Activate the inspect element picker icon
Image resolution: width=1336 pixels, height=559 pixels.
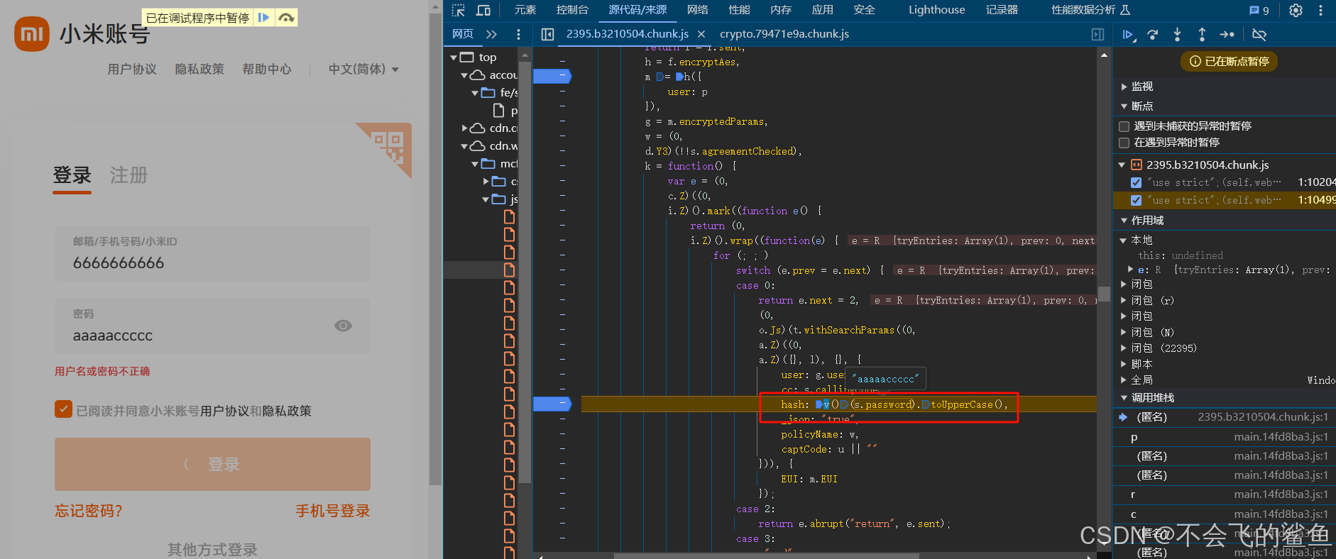point(459,10)
